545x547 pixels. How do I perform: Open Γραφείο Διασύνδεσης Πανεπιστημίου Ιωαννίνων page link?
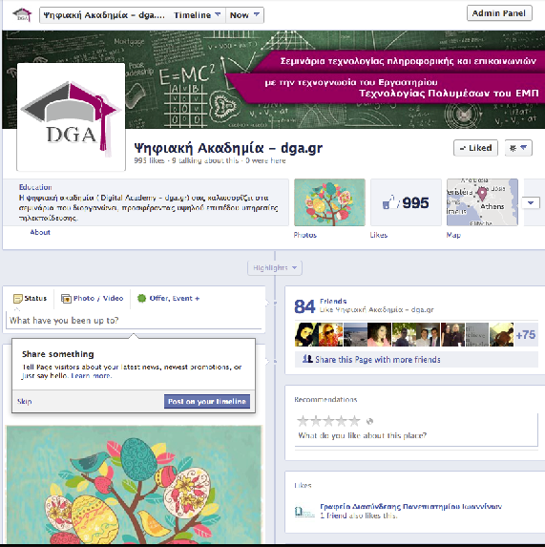(410, 507)
